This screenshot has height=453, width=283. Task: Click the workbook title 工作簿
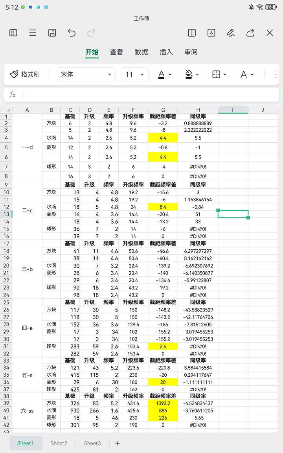pos(141,19)
